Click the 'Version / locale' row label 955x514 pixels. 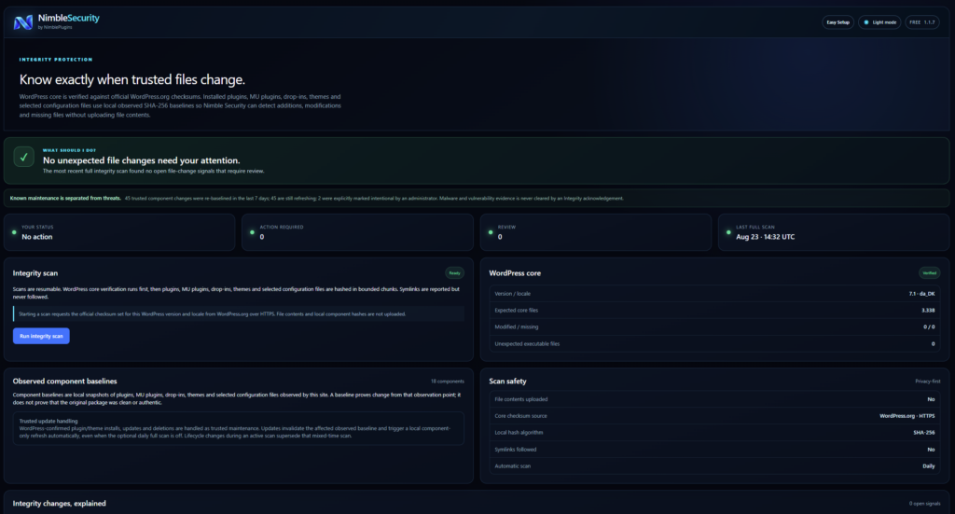pos(512,294)
